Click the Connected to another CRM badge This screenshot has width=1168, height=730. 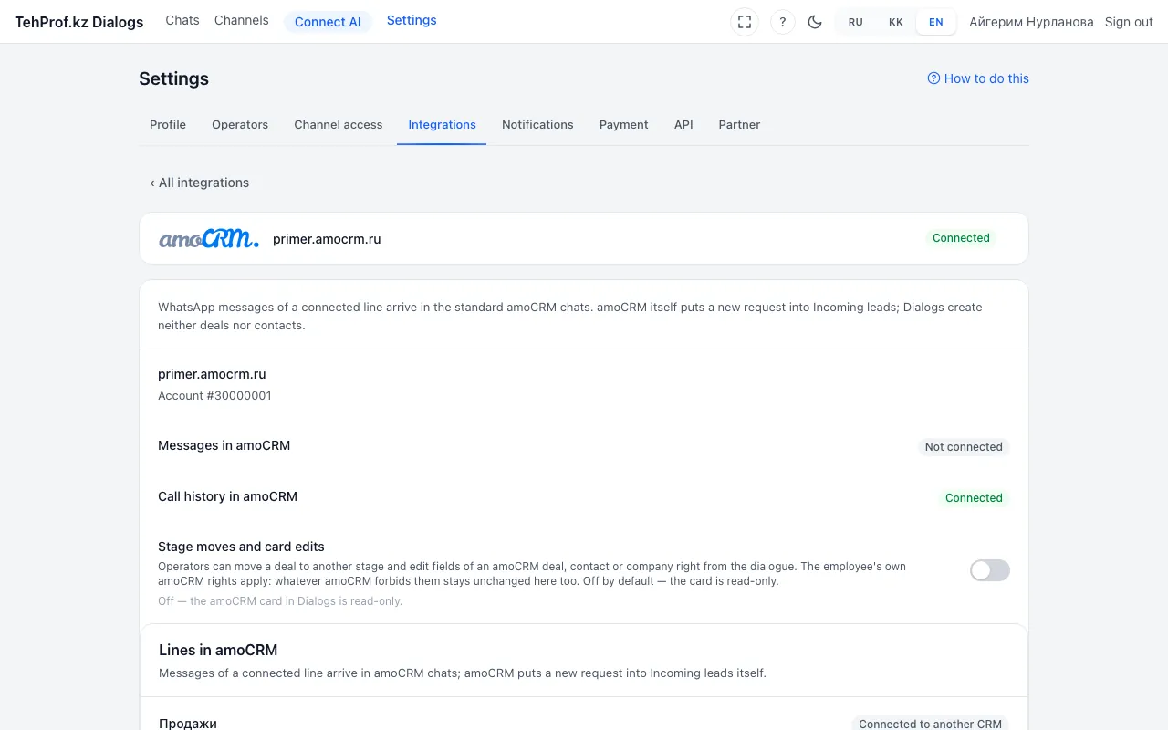pyautogui.click(x=931, y=724)
